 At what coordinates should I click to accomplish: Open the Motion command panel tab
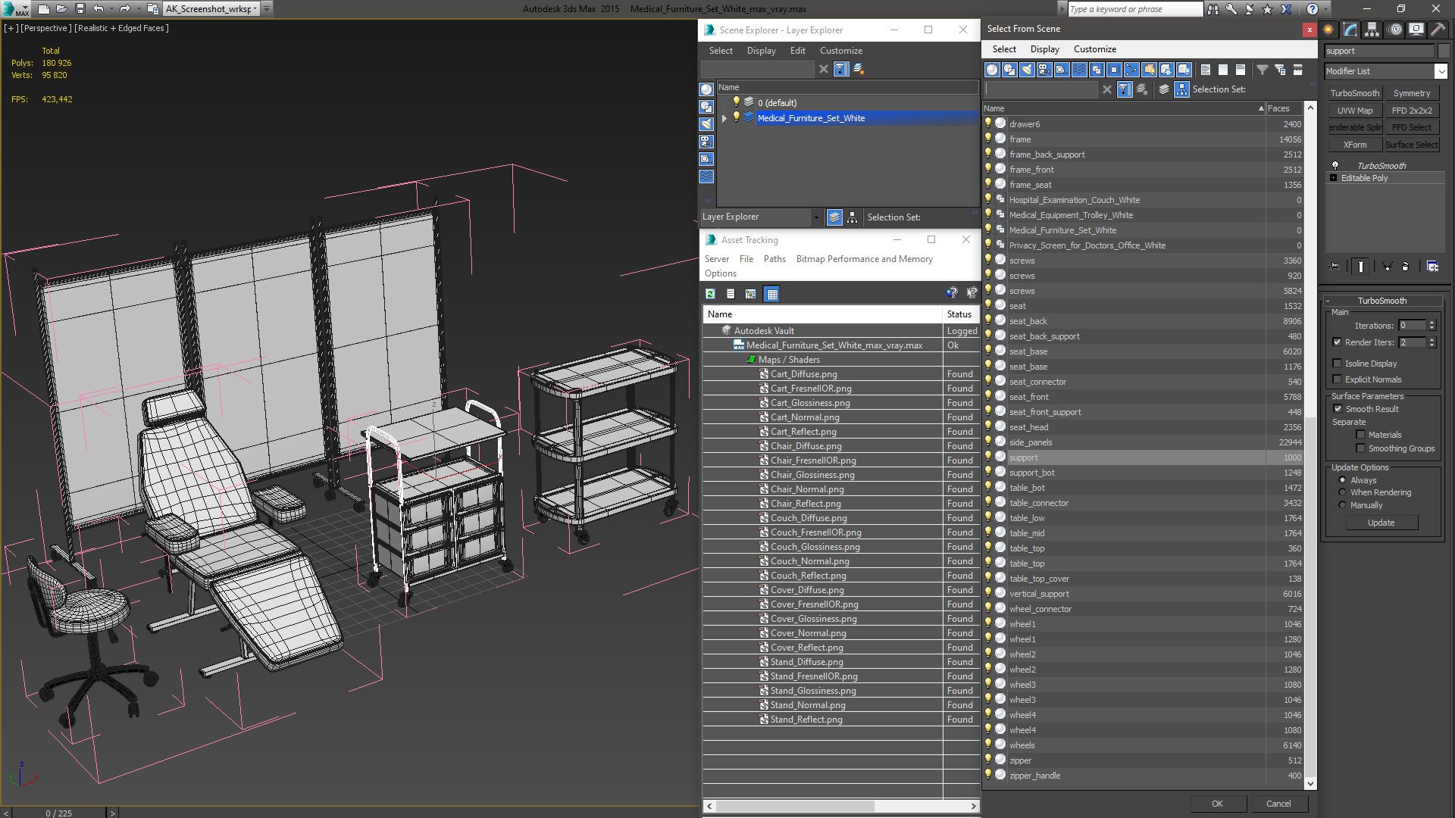[1394, 30]
